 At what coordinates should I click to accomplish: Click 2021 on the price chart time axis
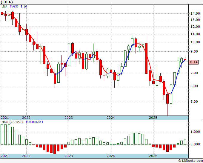(5, 118)
